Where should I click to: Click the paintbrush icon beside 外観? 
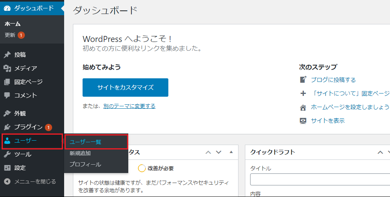7,113
